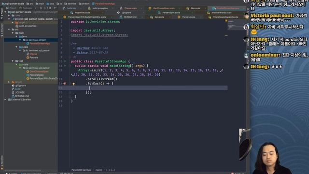Viewport: 309px width, 174px height.
Task: Switch to the build.sbt editor tab
Action: [71, 8]
